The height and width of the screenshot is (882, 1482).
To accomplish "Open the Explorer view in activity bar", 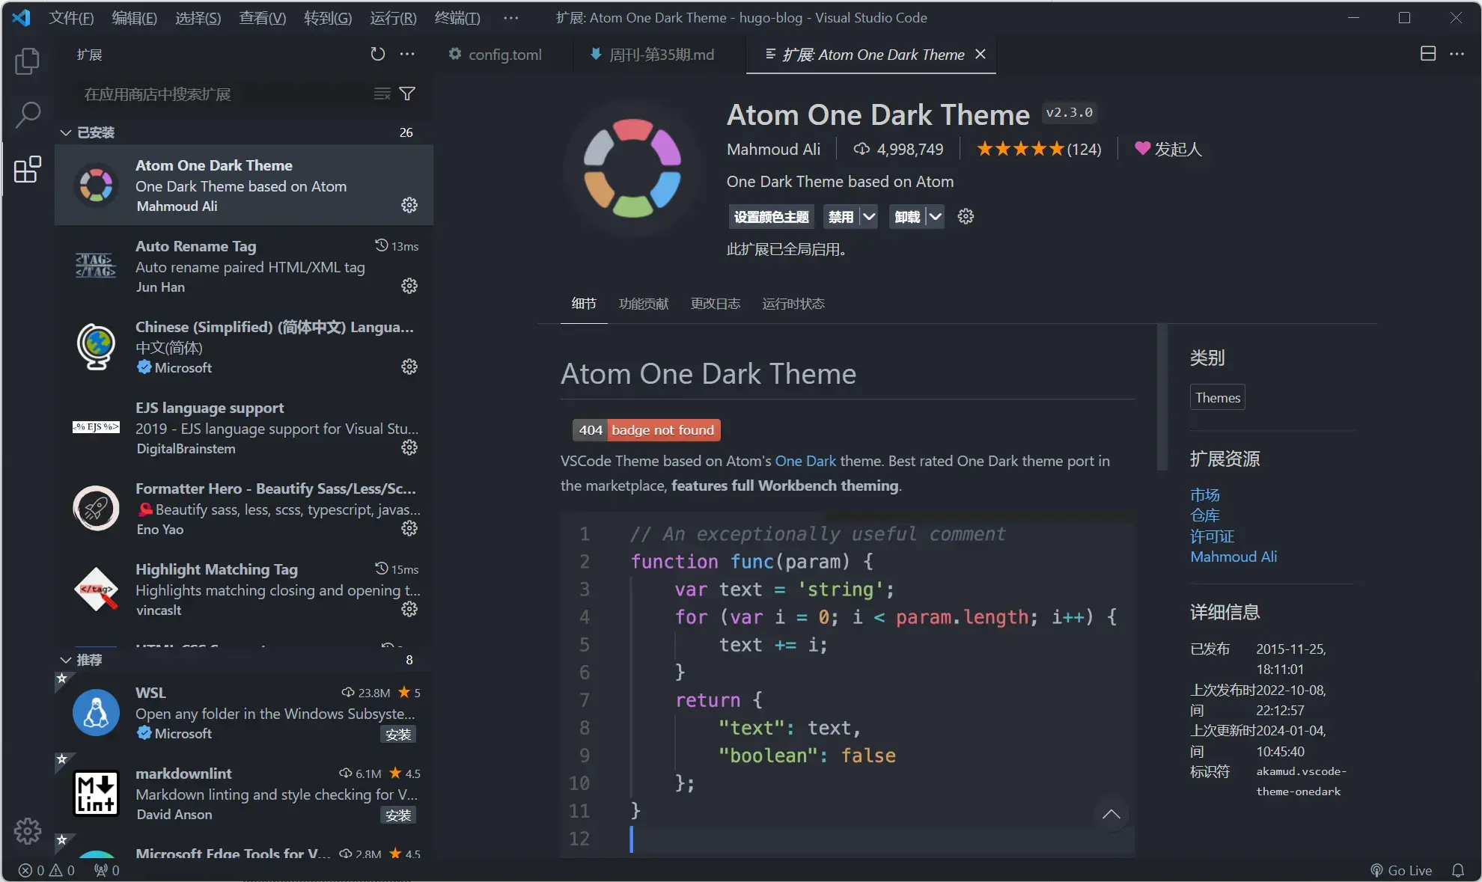I will point(28,61).
